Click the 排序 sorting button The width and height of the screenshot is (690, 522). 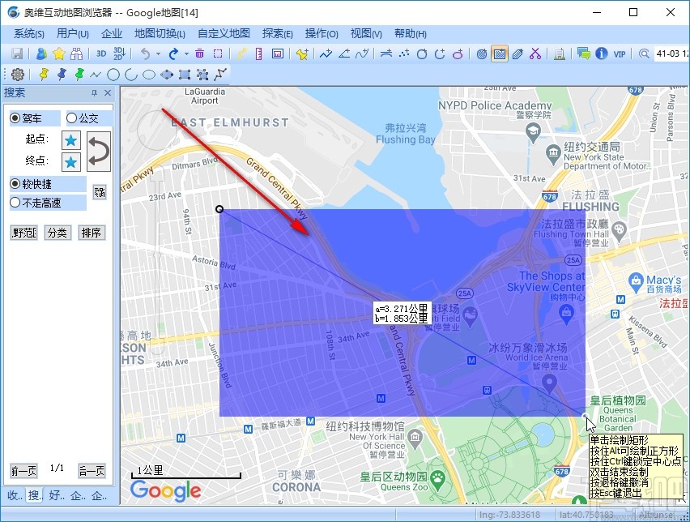click(x=91, y=233)
